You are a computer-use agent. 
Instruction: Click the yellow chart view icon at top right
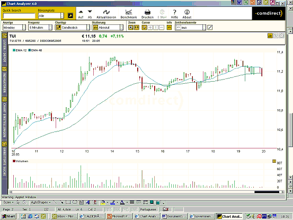coord(270,36)
